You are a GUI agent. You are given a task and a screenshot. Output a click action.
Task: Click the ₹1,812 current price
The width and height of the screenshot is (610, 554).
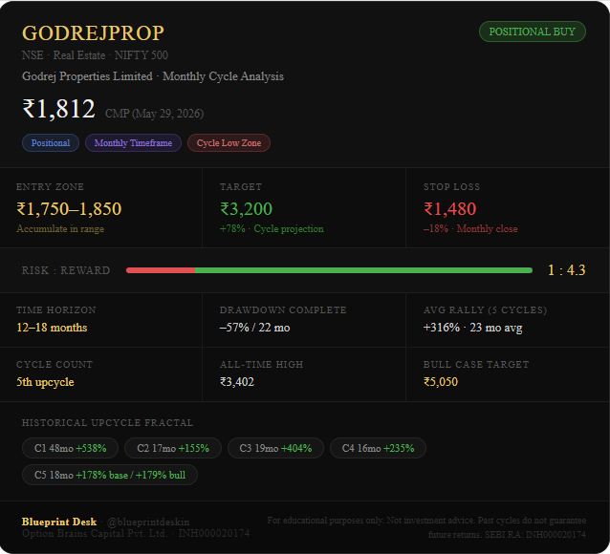[58, 109]
